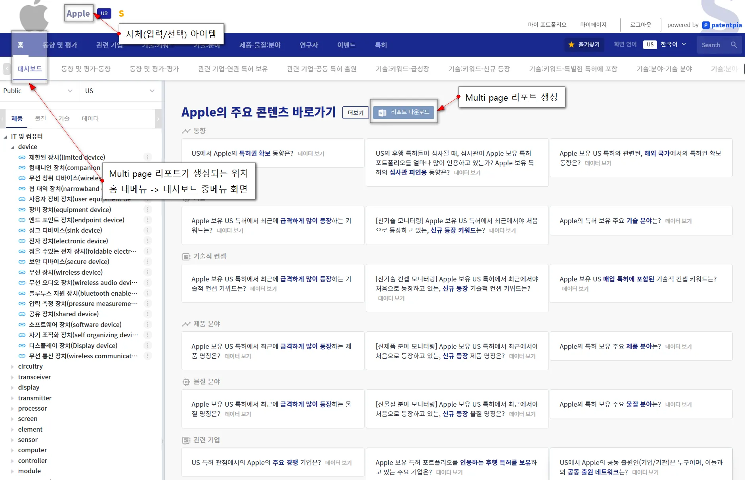The image size is (745, 480).
Task: Open more options for 공유 장치(shared device)
Action: 147,314
